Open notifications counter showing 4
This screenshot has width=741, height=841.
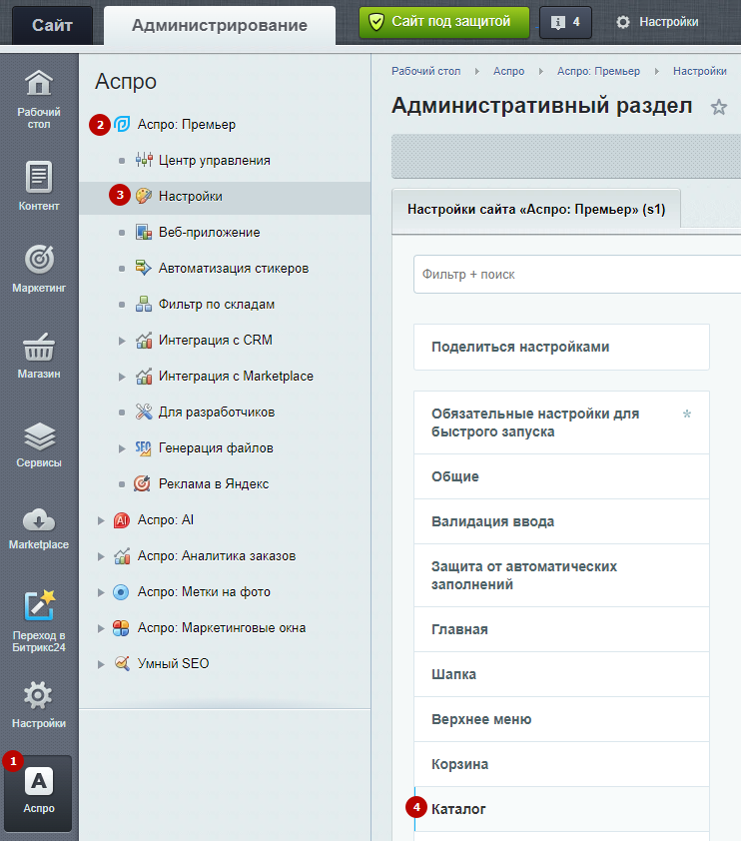click(x=565, y=22)
